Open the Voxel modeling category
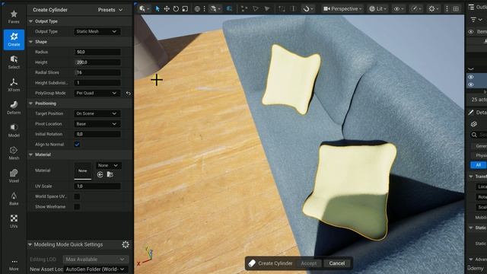 click(x=14, y=176)
